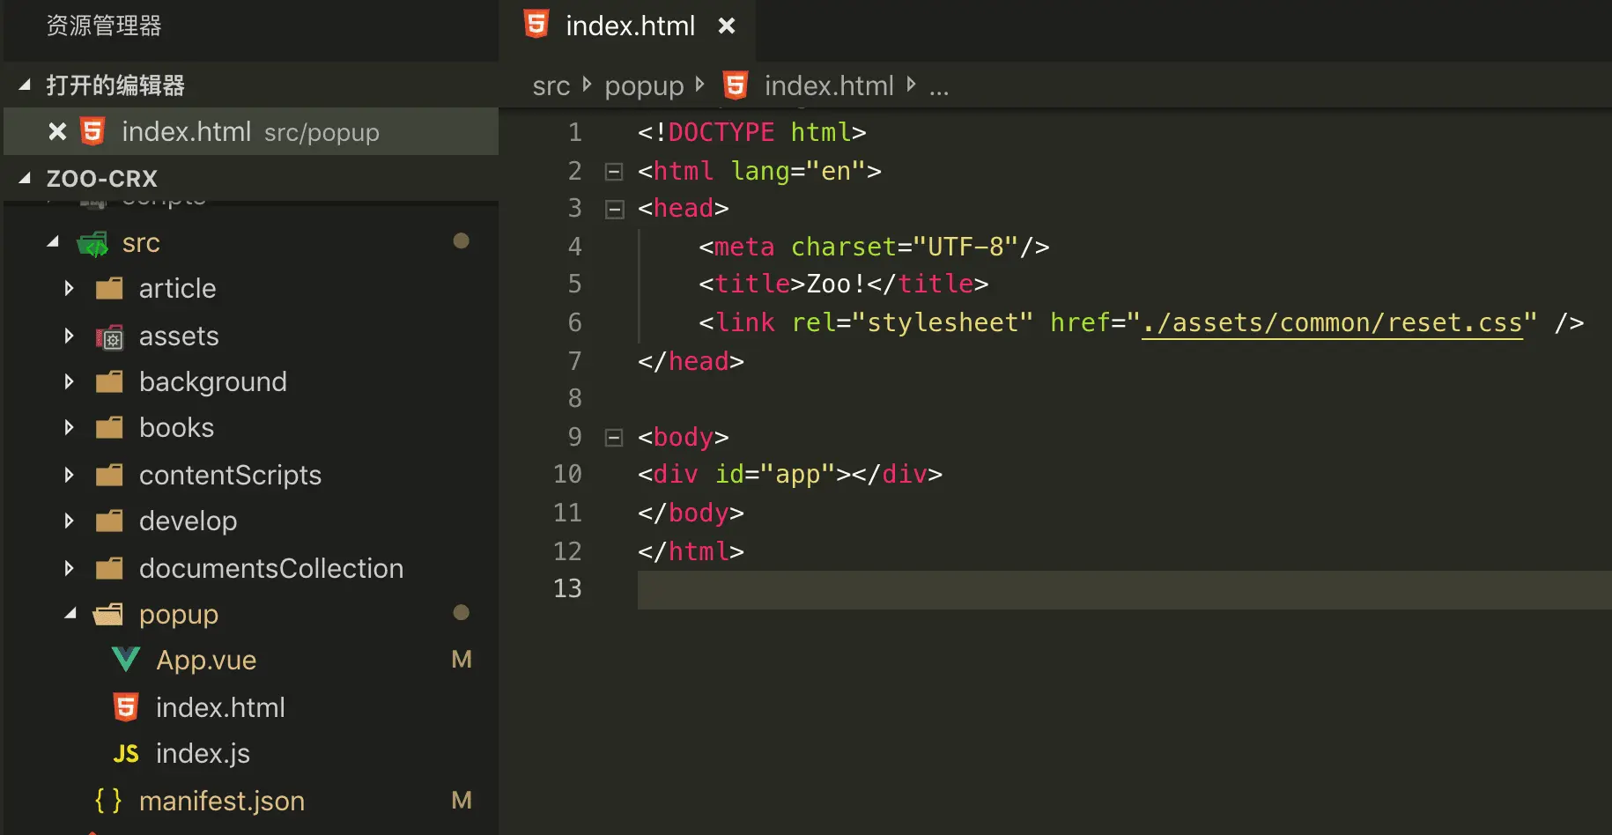Expand the books folder arrow
The width and height of the screenshot is (1612, 835).
(70, 428)
